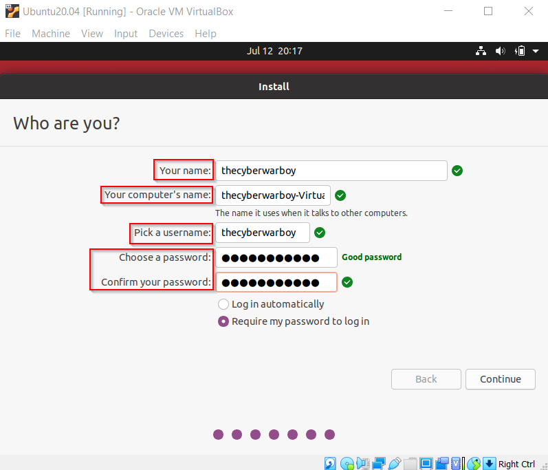
Task: Click the 'Your name' text field
Action: pyautogui.click(x=331, y=171)
